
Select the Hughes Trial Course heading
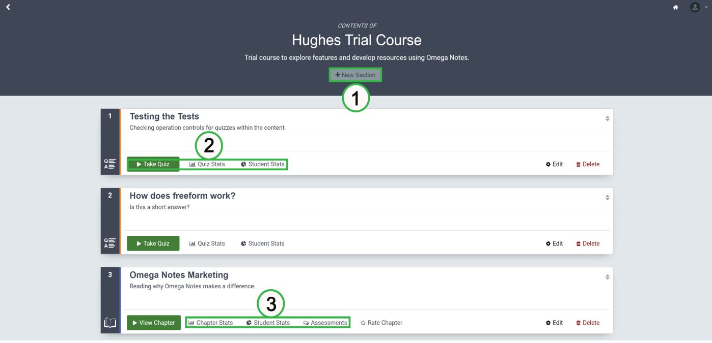click(357, 40)
